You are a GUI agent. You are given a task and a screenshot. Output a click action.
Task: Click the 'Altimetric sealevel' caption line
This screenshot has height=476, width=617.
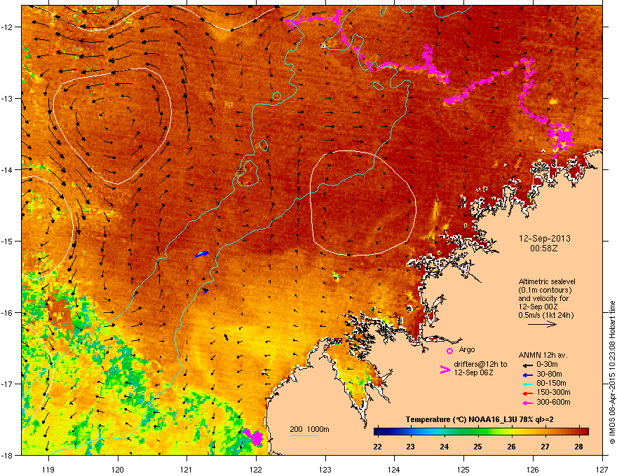547,281
